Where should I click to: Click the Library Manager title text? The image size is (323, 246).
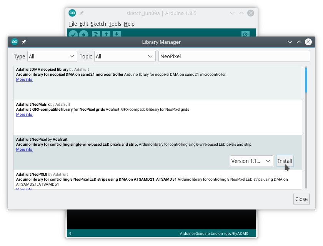(161, 42)
